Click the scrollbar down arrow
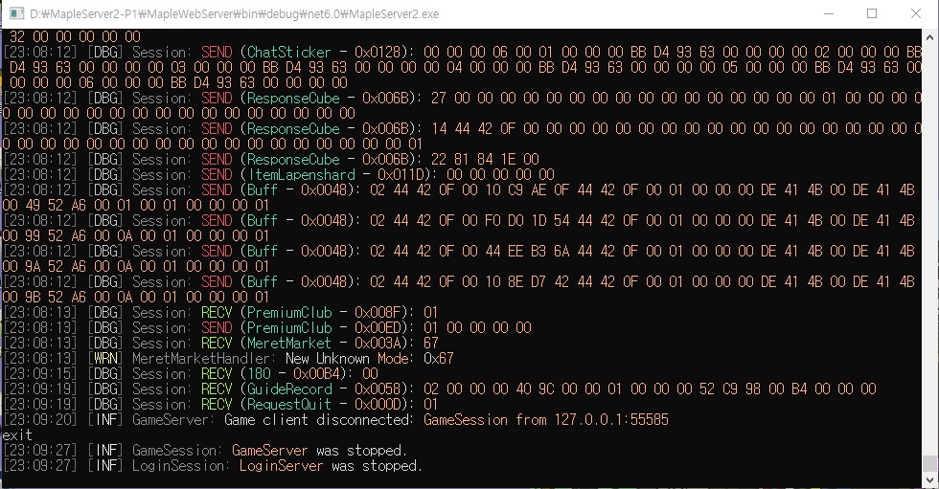 coord(929,480)
